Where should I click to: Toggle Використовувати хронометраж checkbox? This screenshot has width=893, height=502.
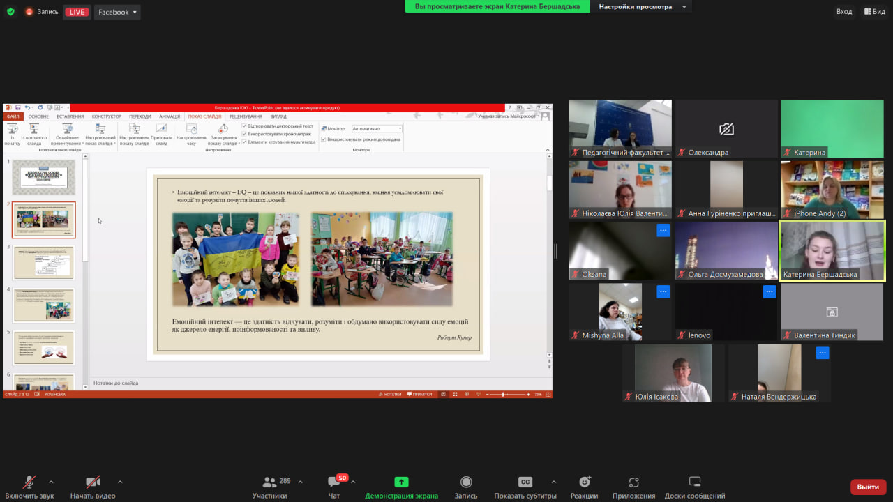pos(244,134)
